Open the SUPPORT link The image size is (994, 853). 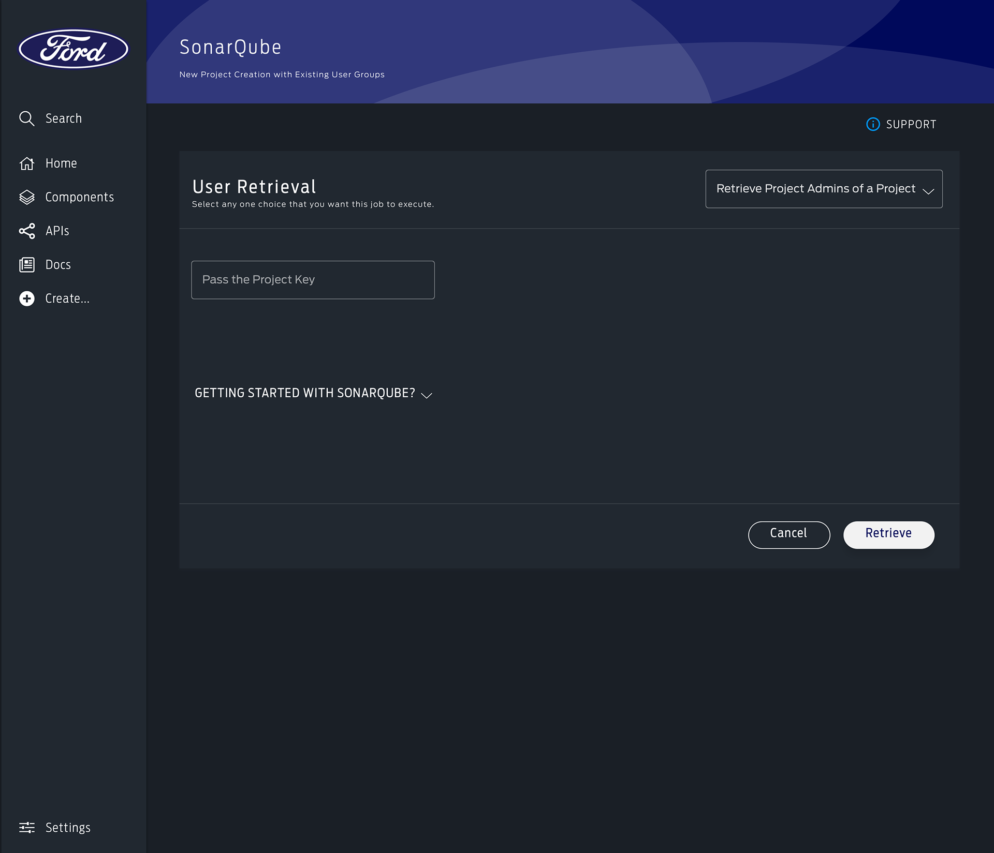[x=911, y=124]
